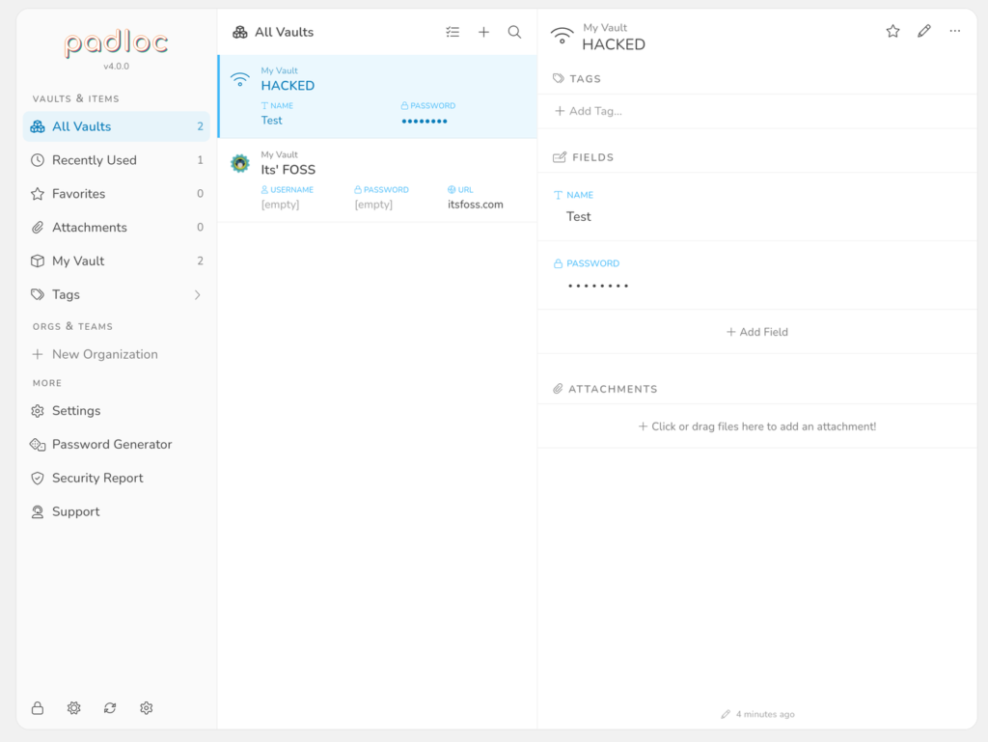
Task: Open settings via the rightmost footer gear icon
Action: point(147,708)
